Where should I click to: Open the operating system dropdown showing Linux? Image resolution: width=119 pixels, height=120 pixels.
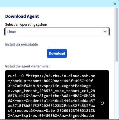pos(57,32)
